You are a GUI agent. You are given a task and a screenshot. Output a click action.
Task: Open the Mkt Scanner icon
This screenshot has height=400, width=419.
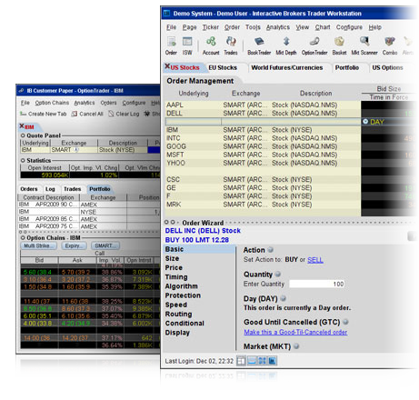click(364, 42)
